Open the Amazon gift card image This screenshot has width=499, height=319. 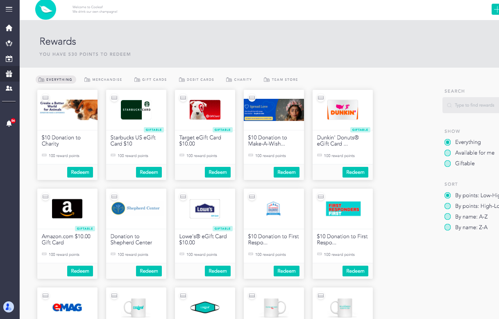pyautogui.click(x=67, y=209)
